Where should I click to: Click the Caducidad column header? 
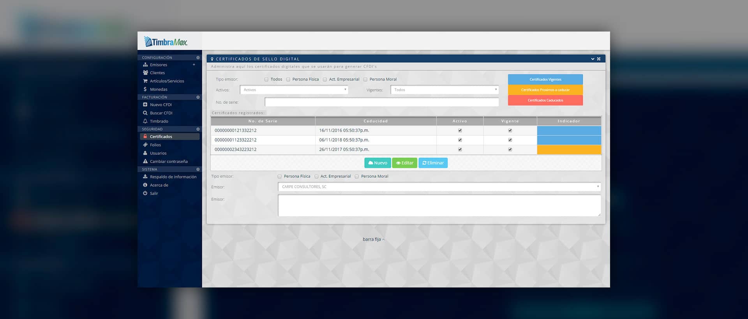(x=376, y=121)
